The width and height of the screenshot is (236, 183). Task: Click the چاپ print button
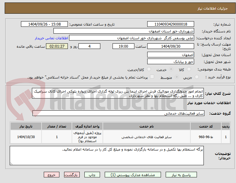click(x=92, y=175)
